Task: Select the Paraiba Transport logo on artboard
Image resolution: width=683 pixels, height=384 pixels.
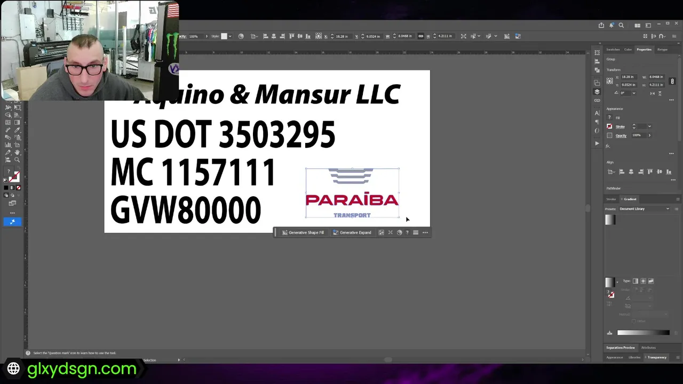Action: (x=352, y=193)
